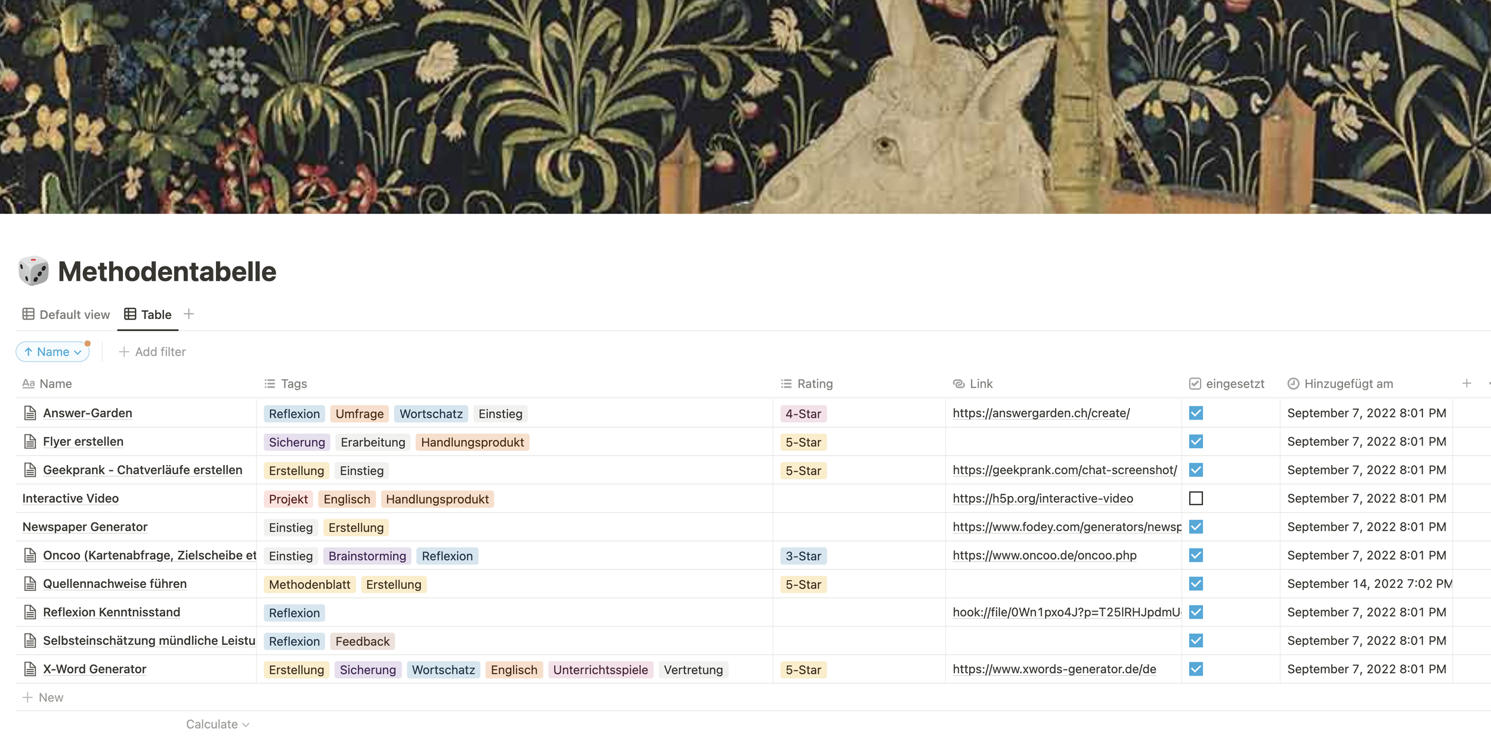Click the page icon of X-Word Generator

pyautogui.click(x=30, y=670)
